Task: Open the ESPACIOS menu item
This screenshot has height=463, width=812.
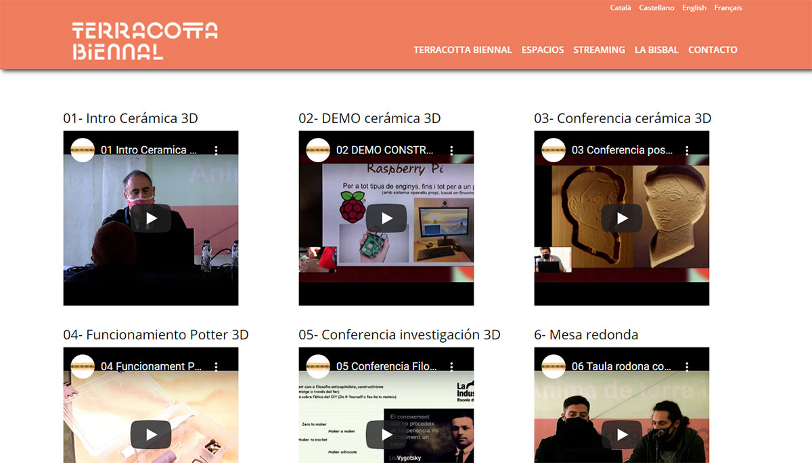Action: pyautogui.click(x=543, y=50)
